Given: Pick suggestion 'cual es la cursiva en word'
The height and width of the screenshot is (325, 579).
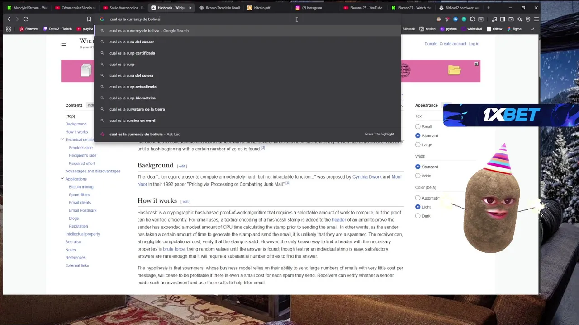Looking at the screenshot, I should click(247, 121).
